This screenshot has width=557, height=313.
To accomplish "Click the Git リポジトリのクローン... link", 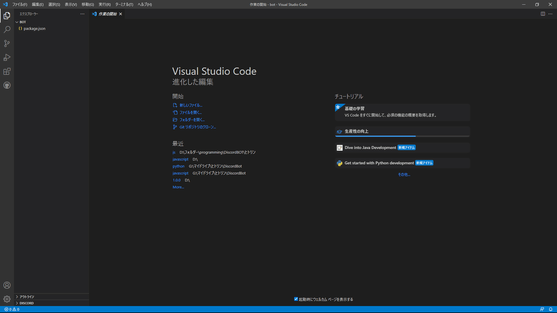I will 198,127.
